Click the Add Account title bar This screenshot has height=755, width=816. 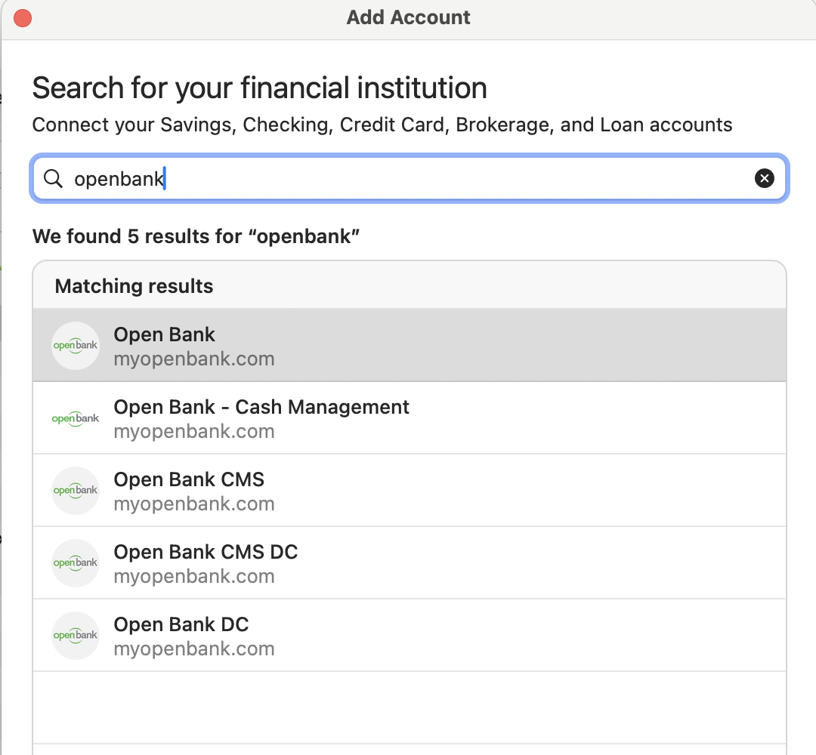click(x=409, y=17)
